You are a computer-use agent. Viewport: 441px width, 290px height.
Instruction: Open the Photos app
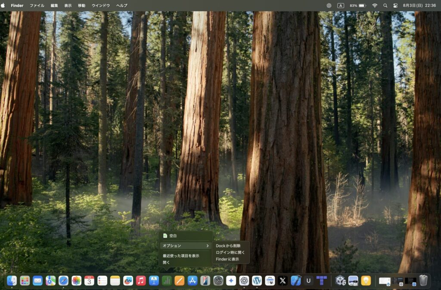point(77,281)
